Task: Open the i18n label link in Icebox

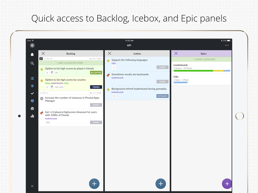Action: pyautogui.click(x=114, y=63)
